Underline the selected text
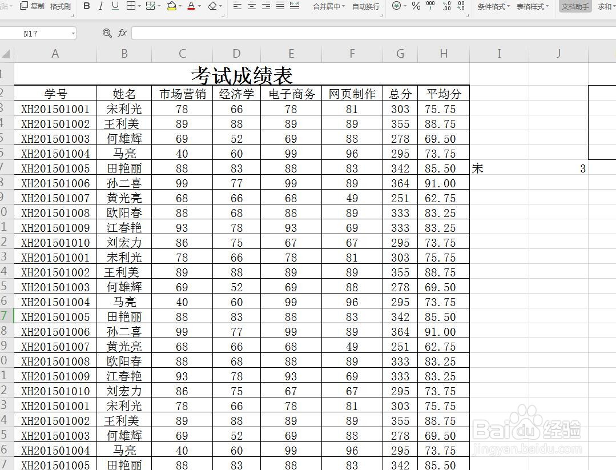Image resolution: width=616 pixels, height=470 pixels. pyautogui.click(x=115, y=6)
